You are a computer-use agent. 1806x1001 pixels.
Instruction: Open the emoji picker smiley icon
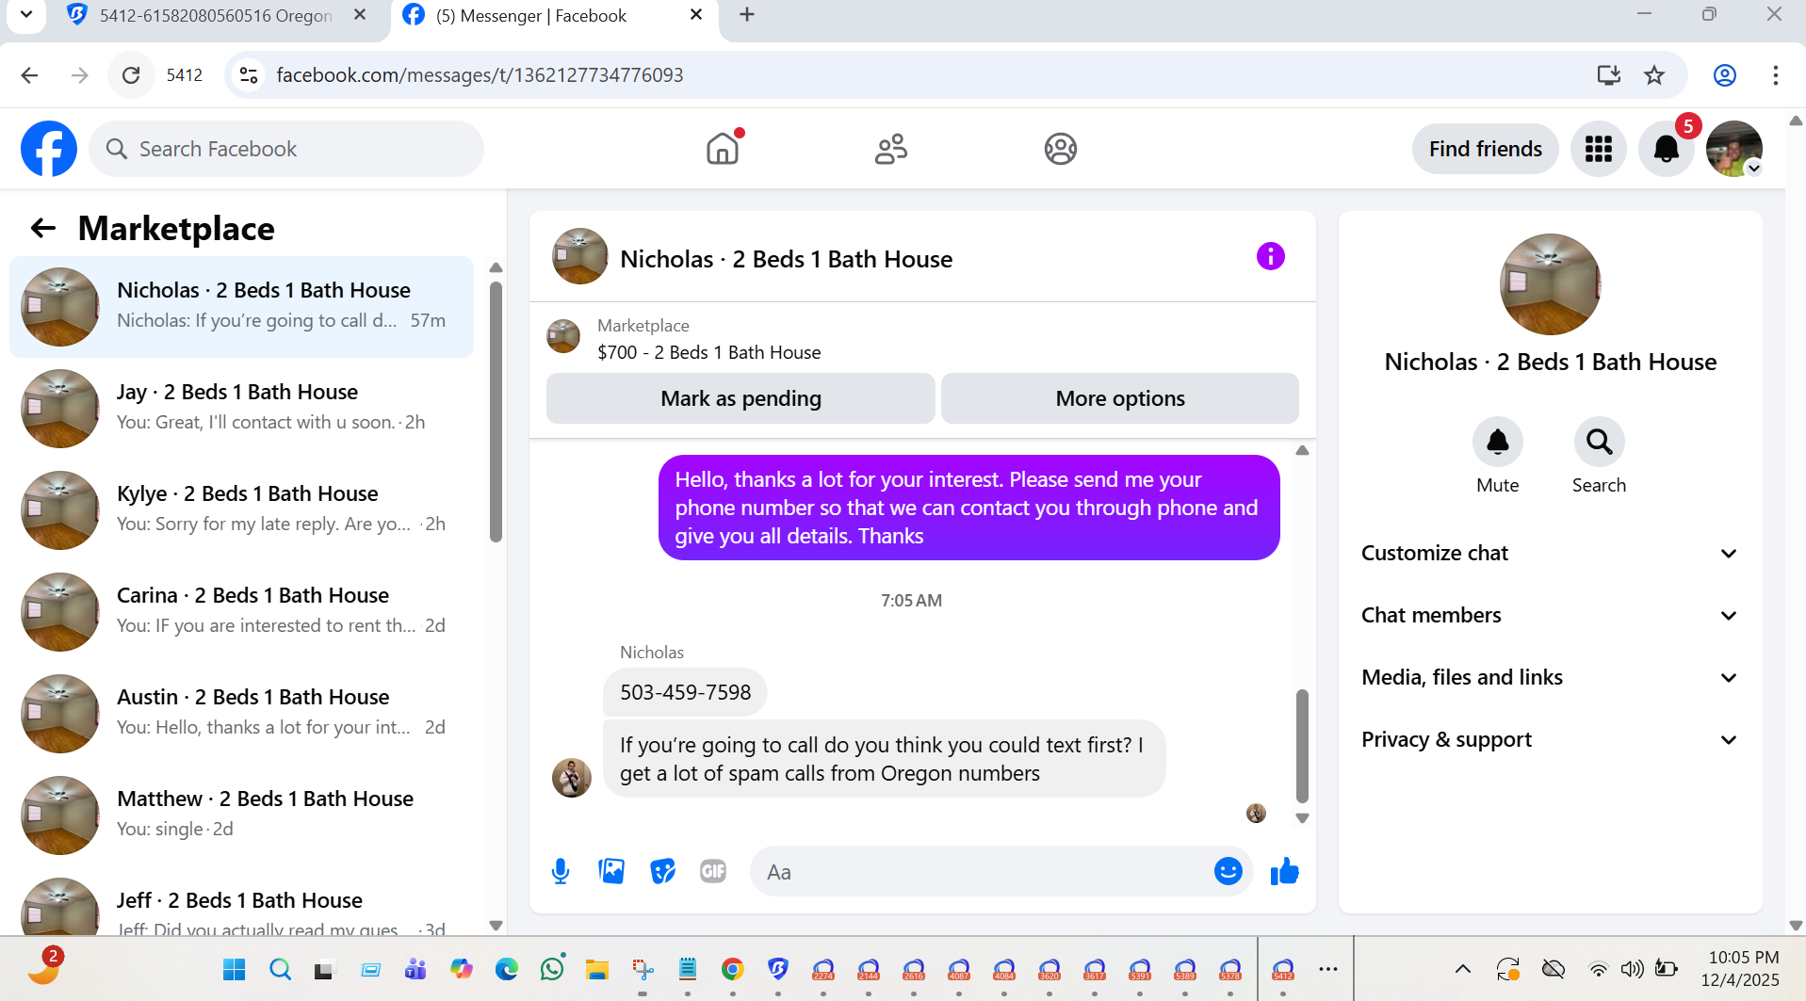pyautogui.click(x=1228, y=871)
